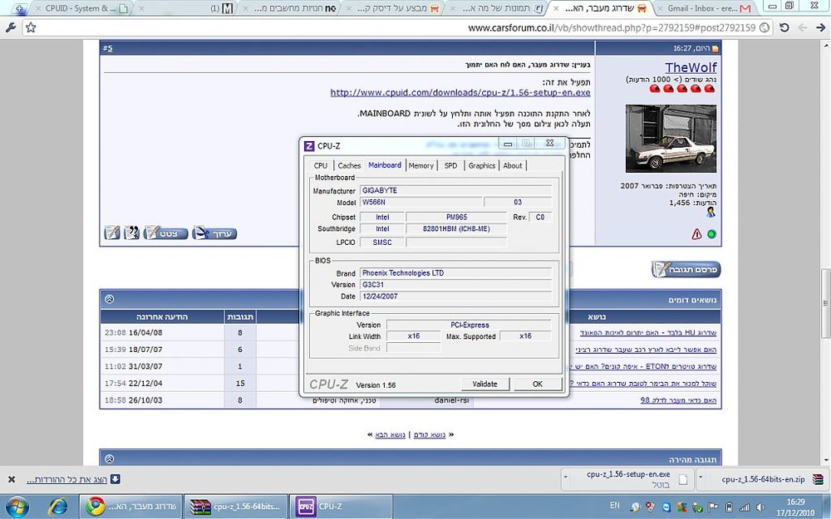Open the similar thread mentioning ETON tweeters
The width and height of the screenshot is (831, 519).
tap(642, 366)
